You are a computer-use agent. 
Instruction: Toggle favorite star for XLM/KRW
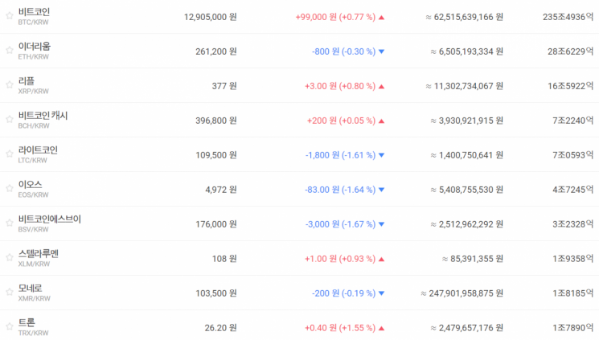9,257
